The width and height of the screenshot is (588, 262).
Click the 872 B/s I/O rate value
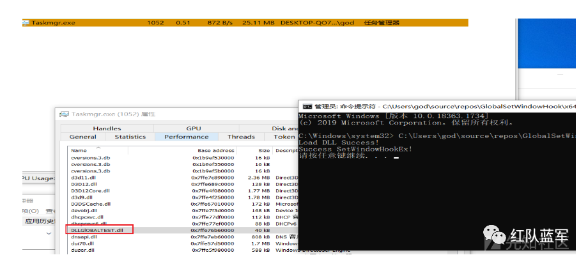[220, 23]
